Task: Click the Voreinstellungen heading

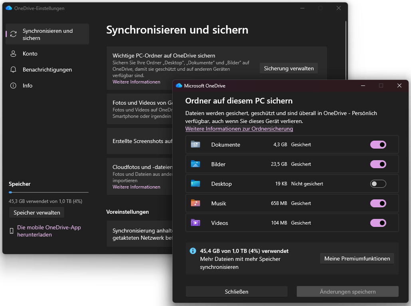Action: tap(127, 212)
